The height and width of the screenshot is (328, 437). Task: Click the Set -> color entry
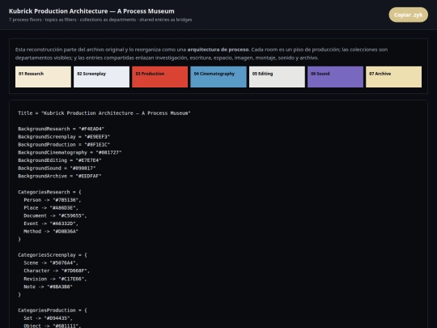49,318
